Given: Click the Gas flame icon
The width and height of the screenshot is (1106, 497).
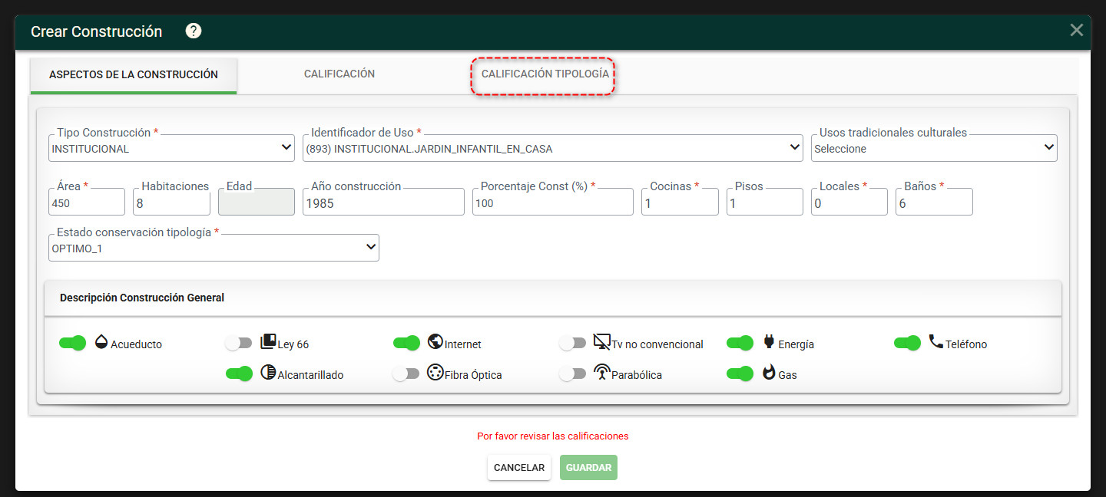Looking at the screenshot, I should tap(769, 374).
